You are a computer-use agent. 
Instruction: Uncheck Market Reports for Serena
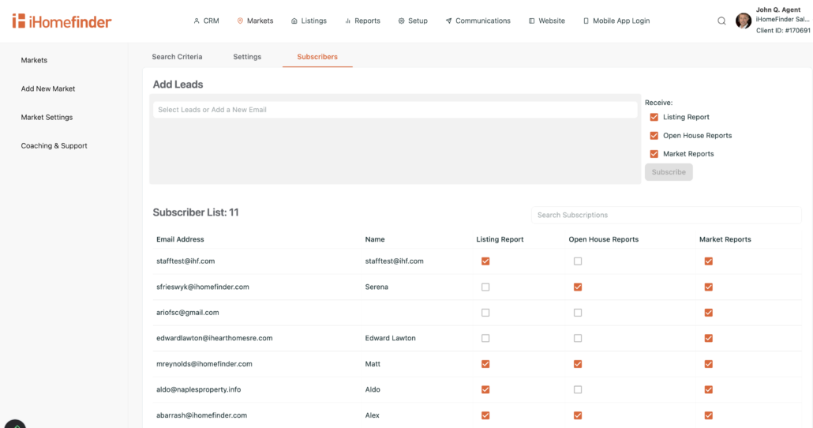(x=708, y=287)
